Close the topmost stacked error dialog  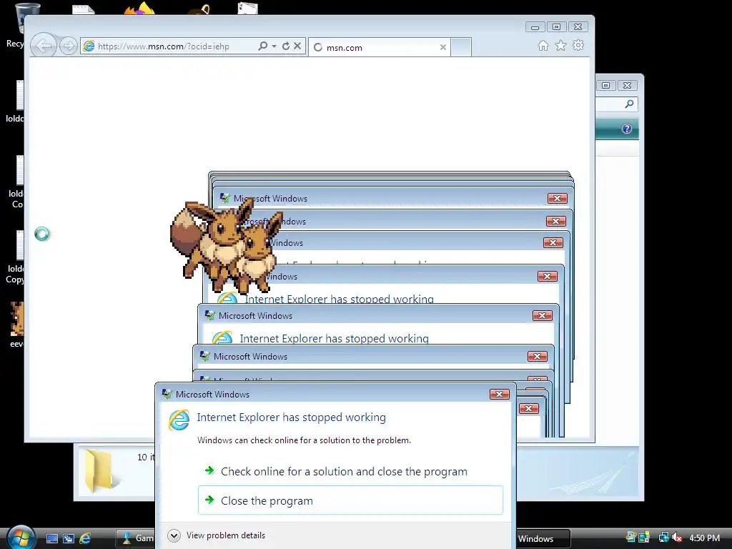pos(558,199)
